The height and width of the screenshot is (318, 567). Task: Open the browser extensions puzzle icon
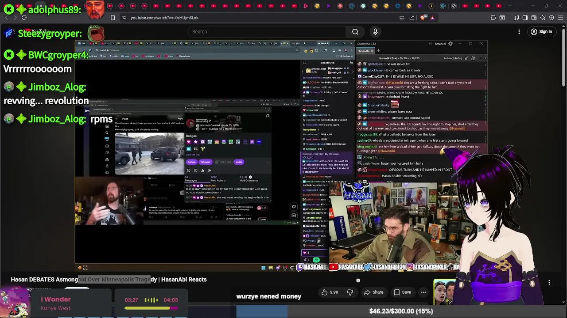pyautogui.click(x=493, y=18)
